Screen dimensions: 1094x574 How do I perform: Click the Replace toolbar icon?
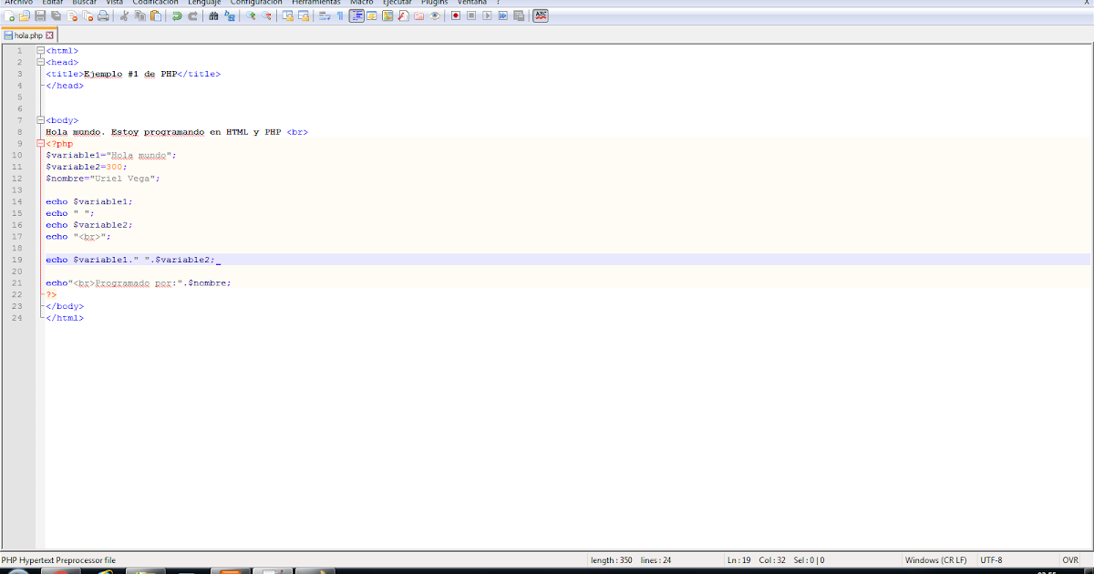(x=230, y=15)
